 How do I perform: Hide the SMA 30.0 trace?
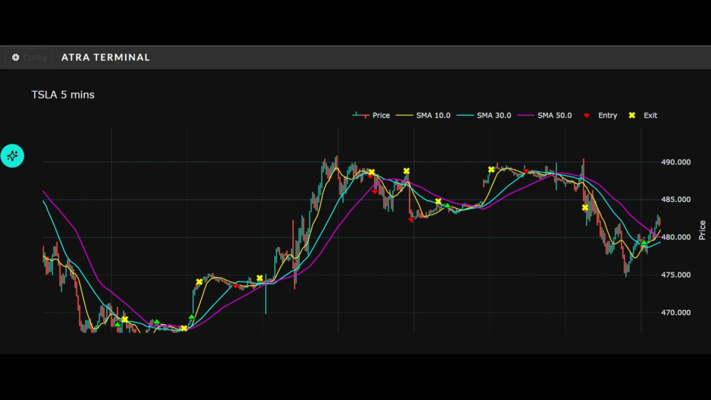pos(494,115)
